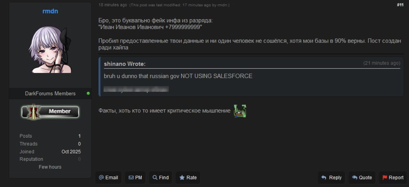The width and height of the screenshot is (409, 187).
Task: Click the blurred text in the quote
Action: pyautogui.click(x=136, y=89)
